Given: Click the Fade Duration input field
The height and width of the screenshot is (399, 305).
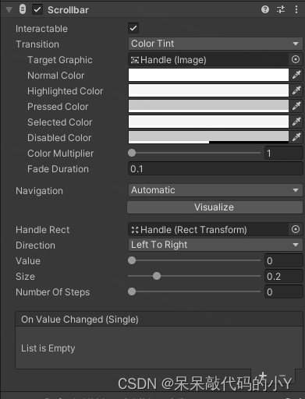Looking at the screenshot, I should tap(215, 169).
